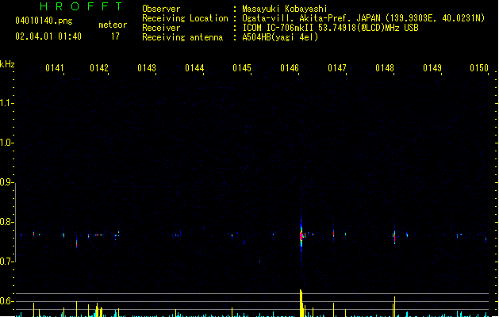Select the file name 04010140.png
This screenshot has height=317, width=499.
[44, 21]
